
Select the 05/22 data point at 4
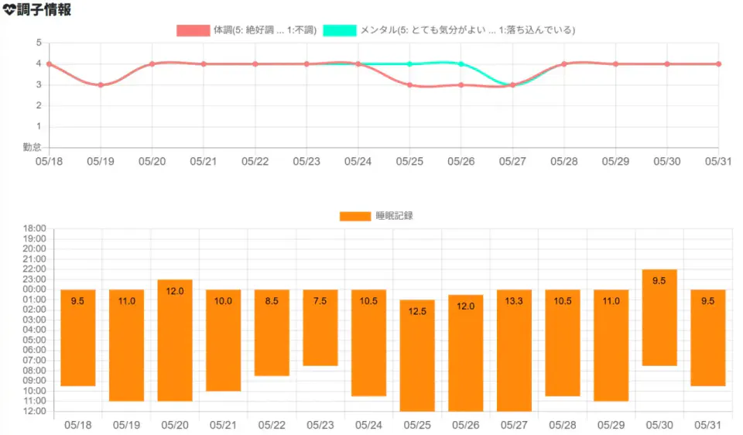255,64
